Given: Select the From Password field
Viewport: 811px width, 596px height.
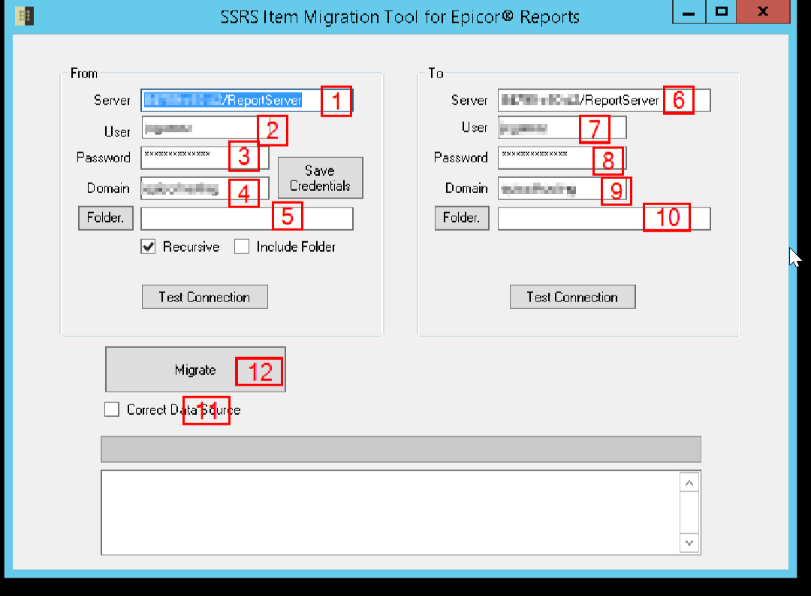Looking at the screenshot, I should pyautogui.click(x=205, y=157).
